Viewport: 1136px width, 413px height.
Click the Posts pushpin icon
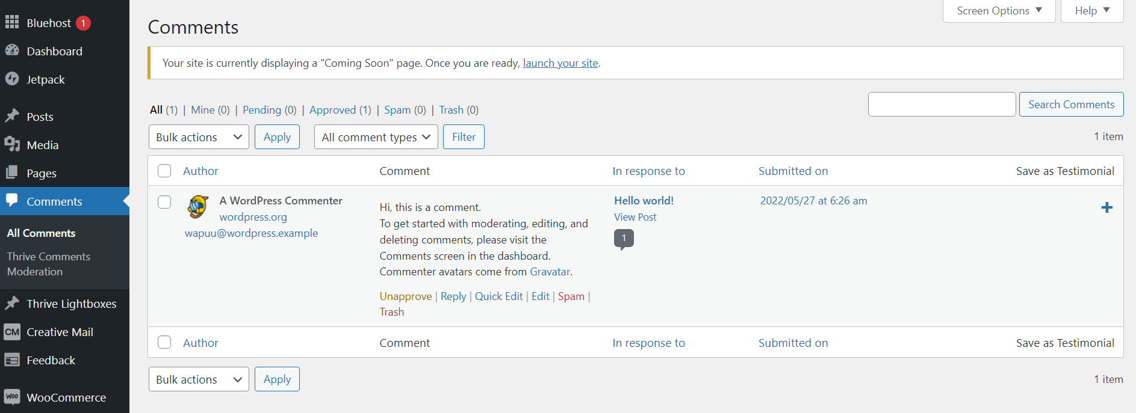[x=12, y=116]
